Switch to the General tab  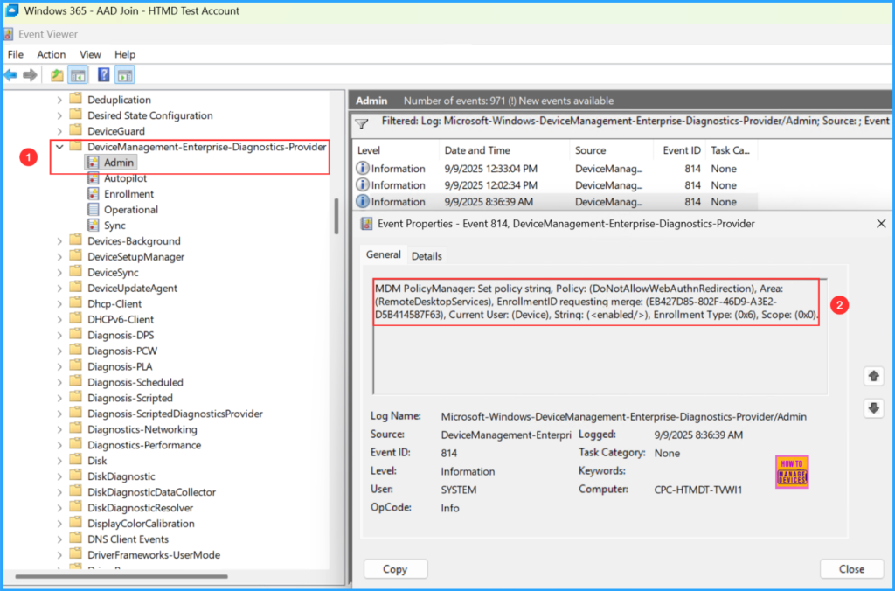383,254
